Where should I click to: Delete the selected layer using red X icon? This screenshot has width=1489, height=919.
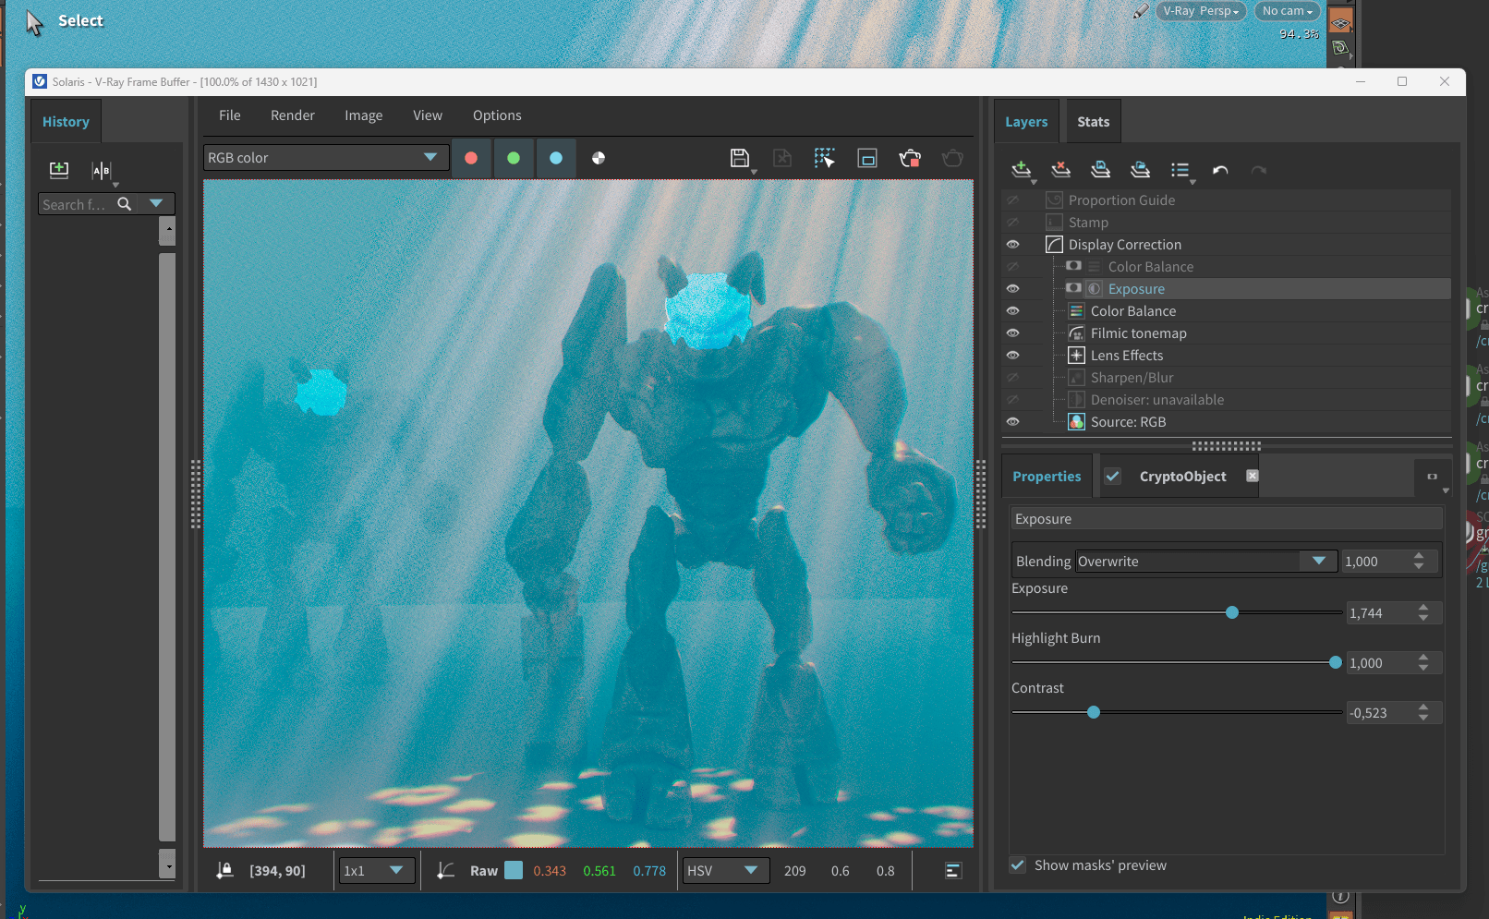(1060, 170)
